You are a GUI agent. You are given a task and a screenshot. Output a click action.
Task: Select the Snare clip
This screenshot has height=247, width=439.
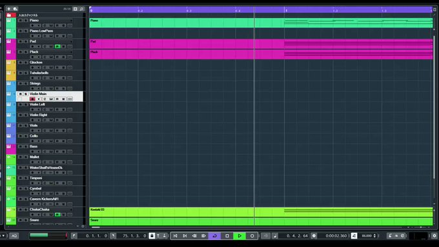tap(261, 222)
